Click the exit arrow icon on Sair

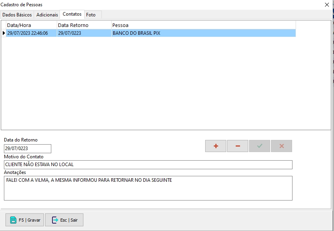pos(55,220)
